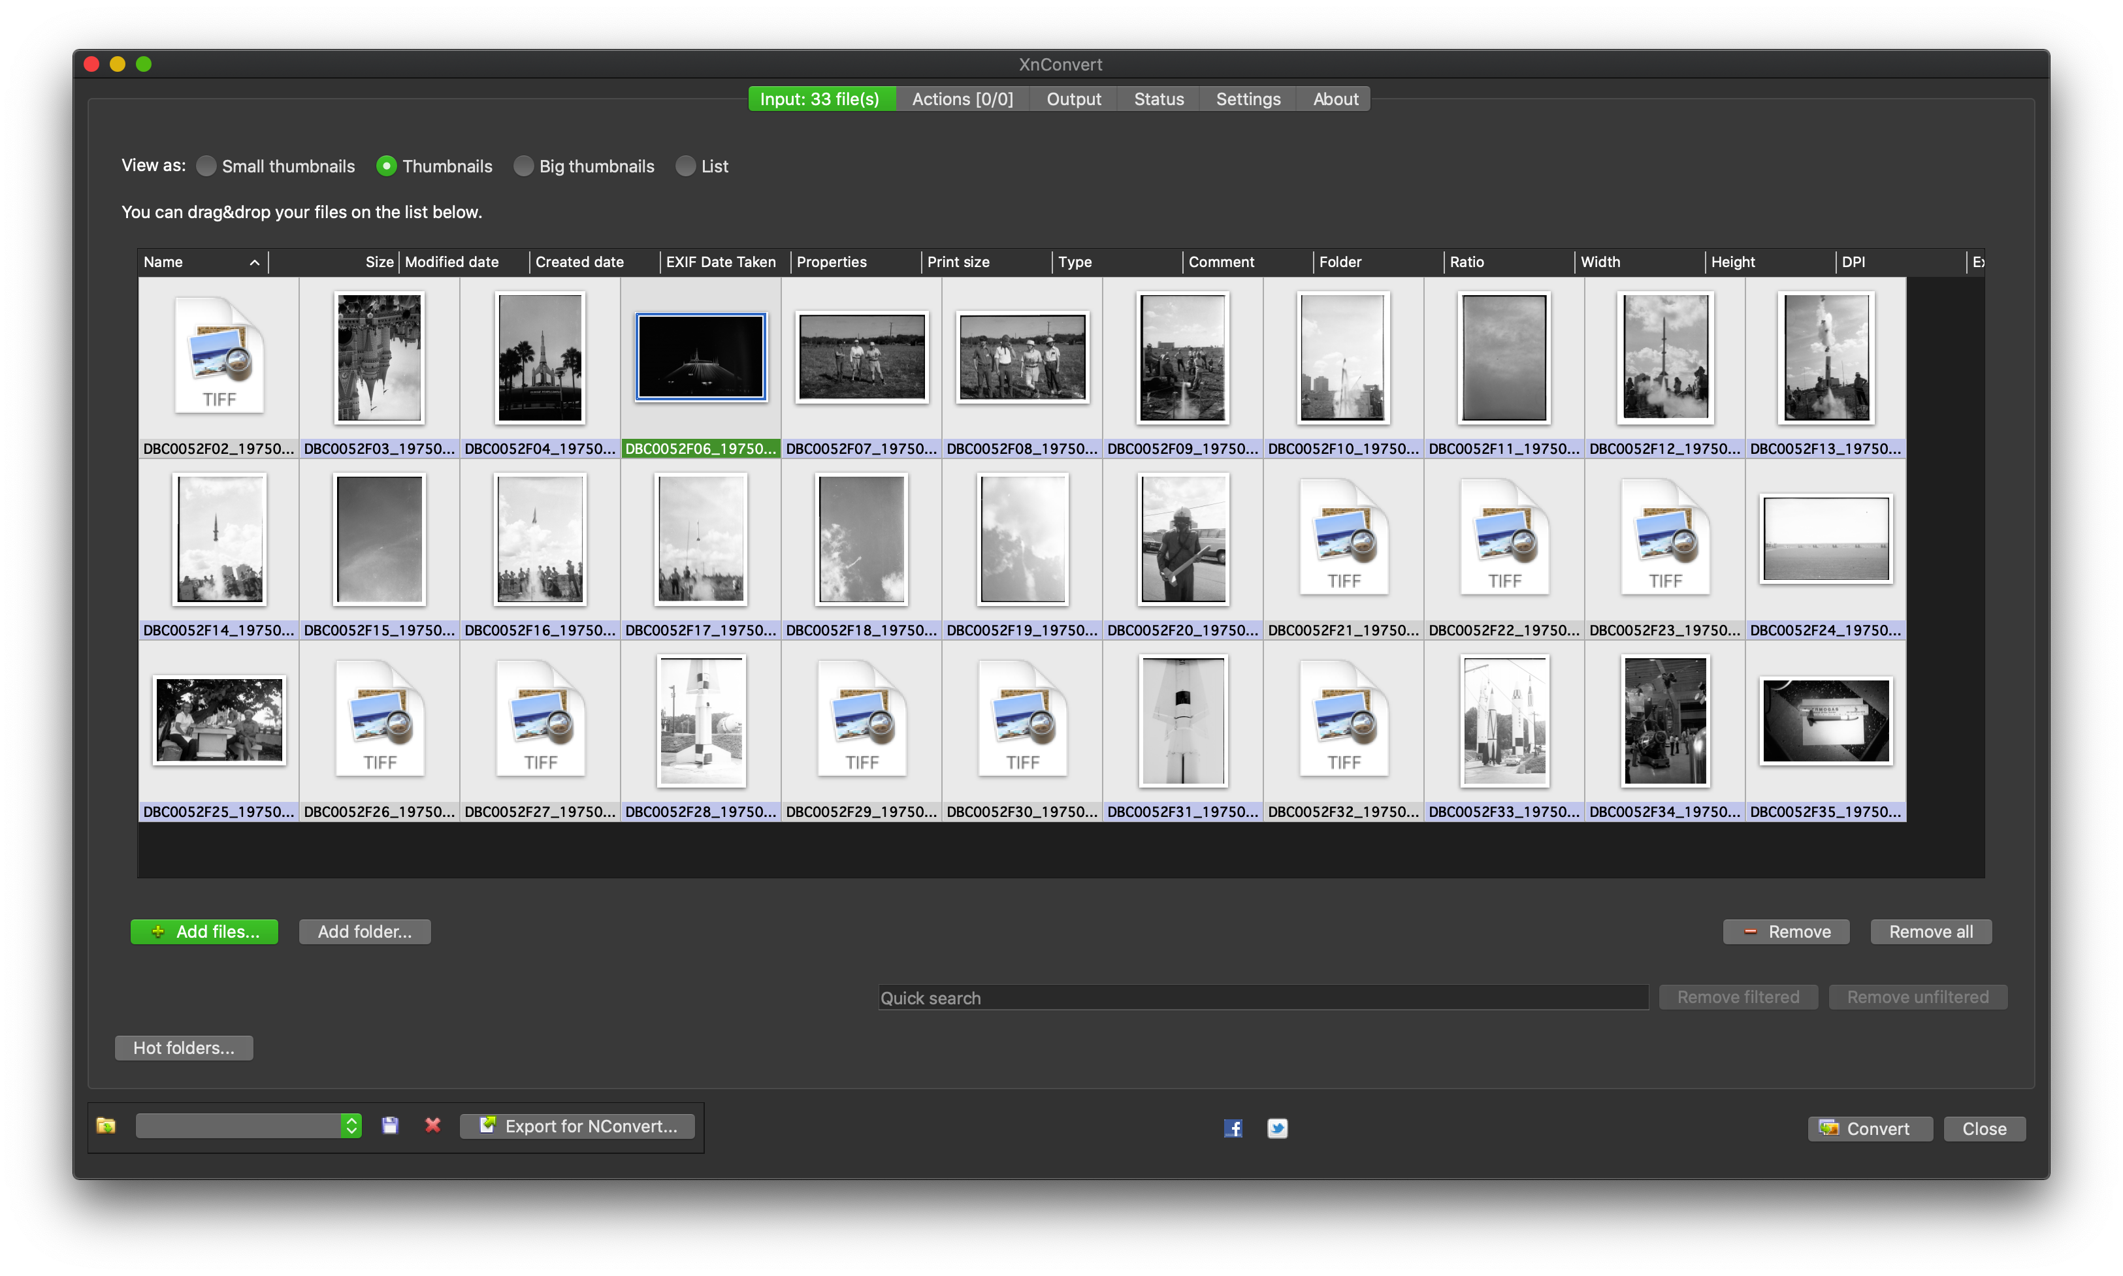Select the DBC0052F29 TIFF file icon
2123x1276 pixels.
[861, 719]
